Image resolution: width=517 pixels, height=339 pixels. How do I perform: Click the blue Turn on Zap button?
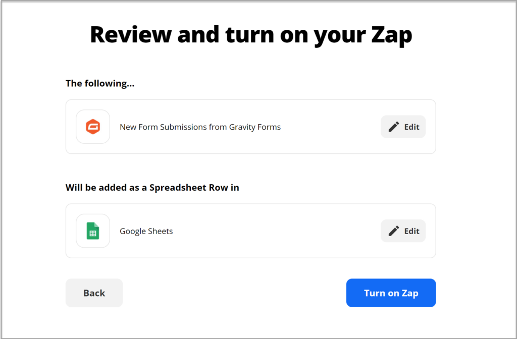(x=391, y=293)
